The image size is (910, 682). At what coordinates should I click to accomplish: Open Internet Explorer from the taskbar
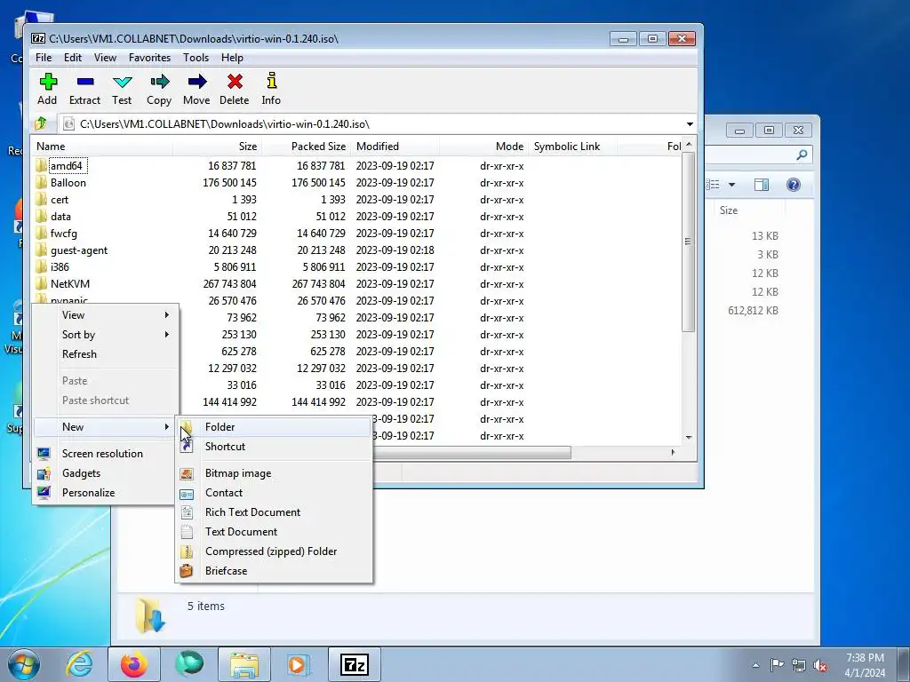pos(79,664)
